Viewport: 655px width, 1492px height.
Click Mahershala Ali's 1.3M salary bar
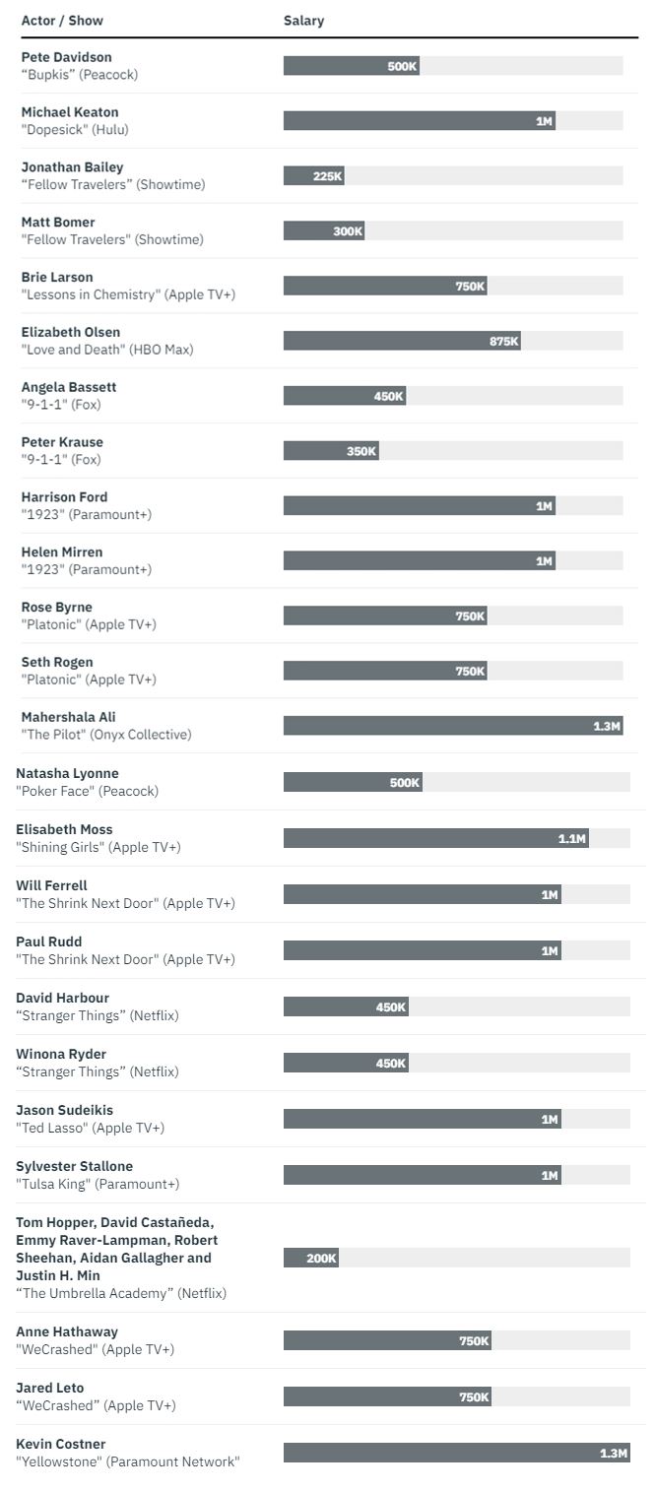pyautogui.click(x=452, y=726)
